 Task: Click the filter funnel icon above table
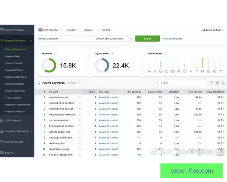click(211, 83)
